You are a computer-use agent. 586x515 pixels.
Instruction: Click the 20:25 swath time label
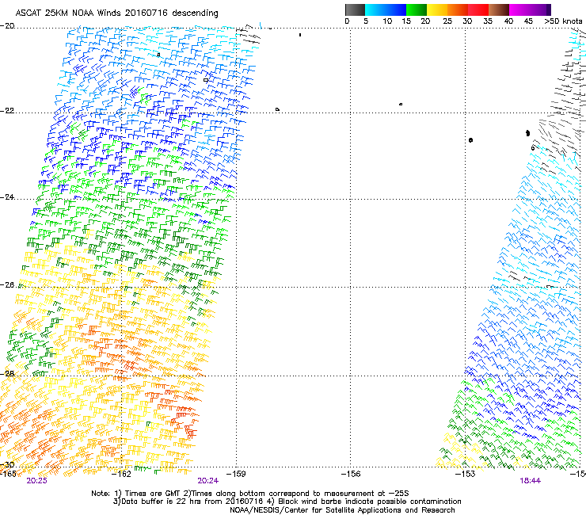point(37,481)
